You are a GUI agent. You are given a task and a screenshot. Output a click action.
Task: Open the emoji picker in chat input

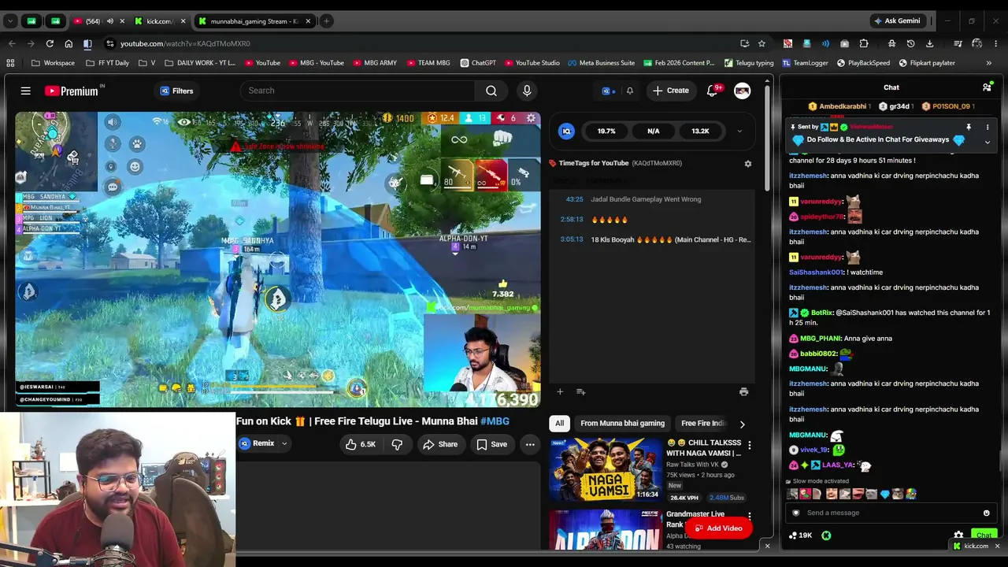point(986,513)
